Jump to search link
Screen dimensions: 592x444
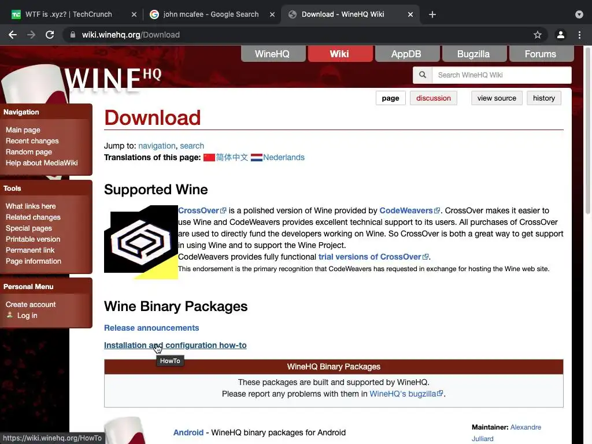click(192, 146)
